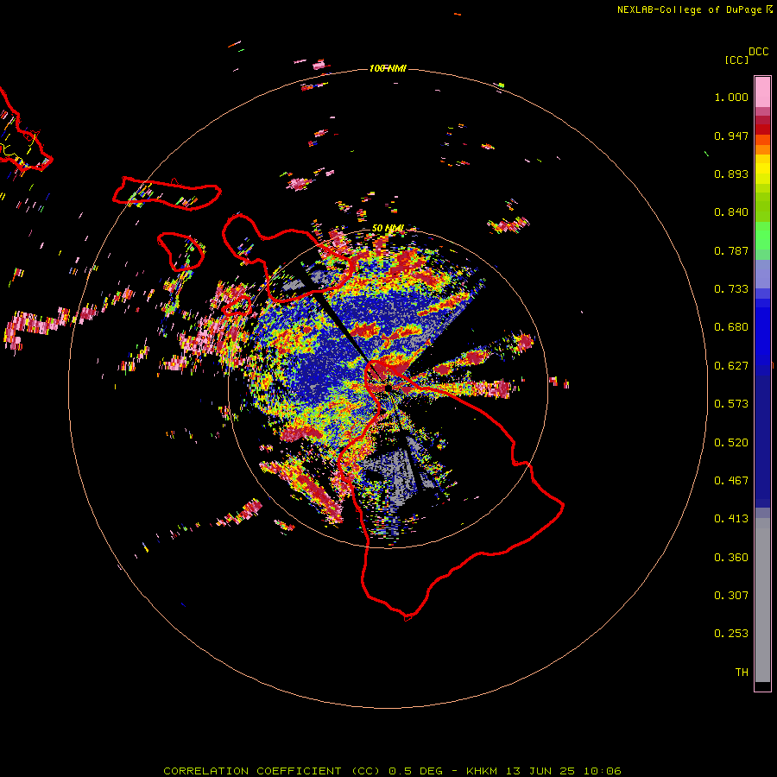Click the [CC] units label
This screenshot has width=777, height=777.
[x=737, y=60]
